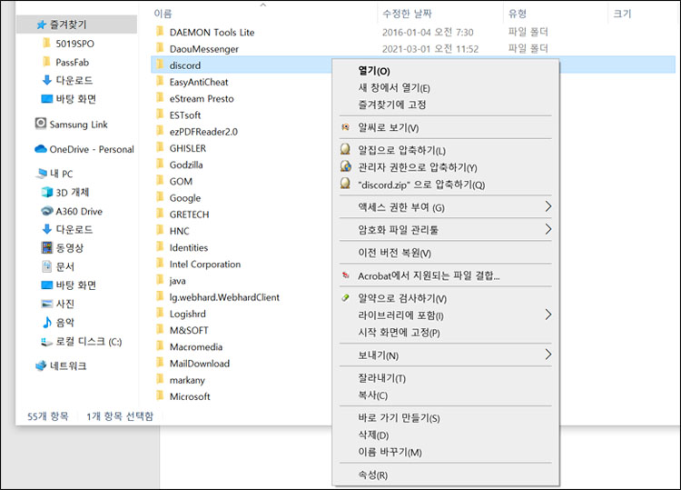Open the 5019SPO folder icon in sidebar

tap(46, 43)
